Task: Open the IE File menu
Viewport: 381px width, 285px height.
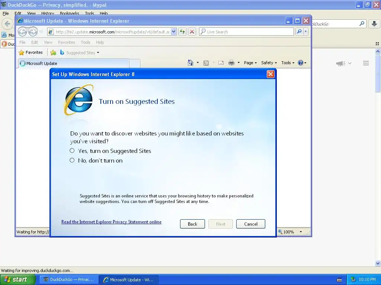Action: pos(22,42)
